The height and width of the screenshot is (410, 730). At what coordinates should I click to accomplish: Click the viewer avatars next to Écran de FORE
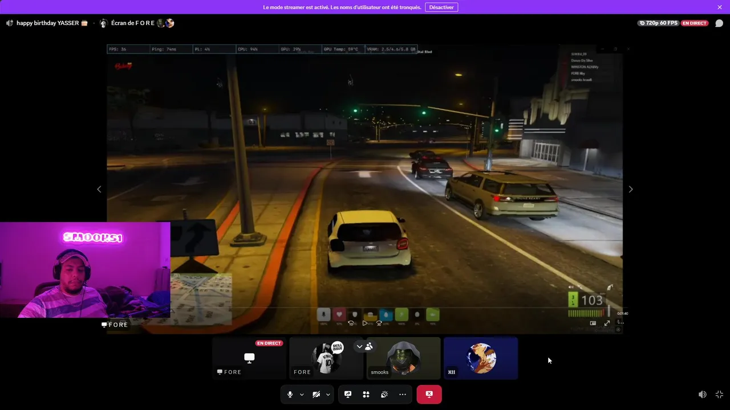coord(165,23)
